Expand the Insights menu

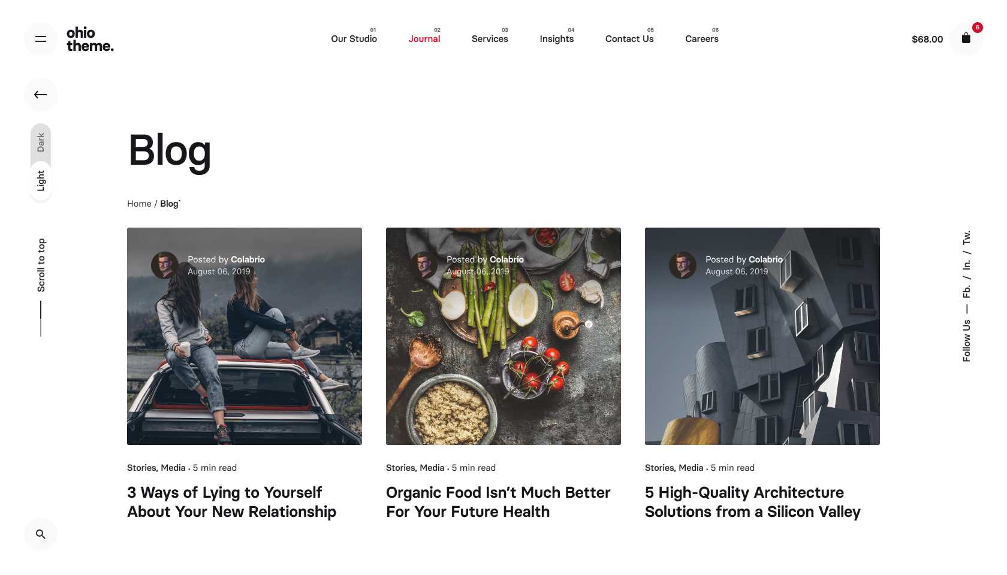point(556,38)
